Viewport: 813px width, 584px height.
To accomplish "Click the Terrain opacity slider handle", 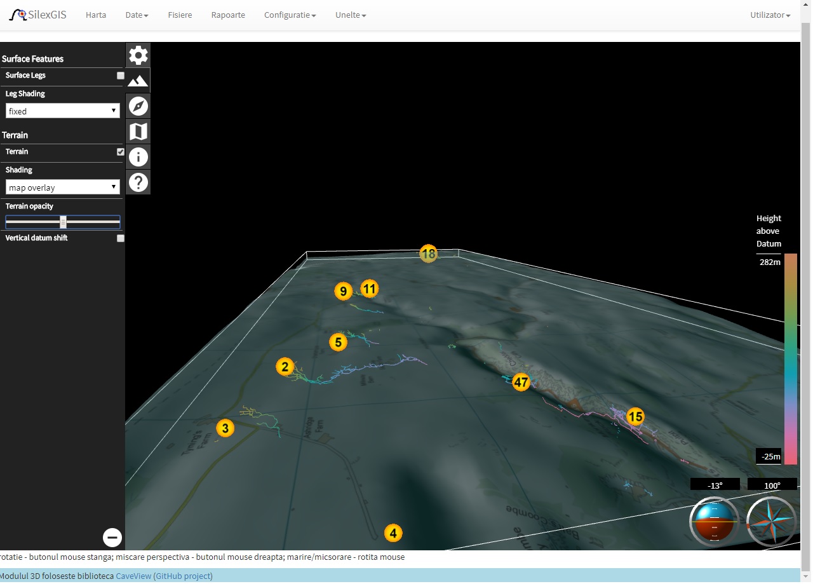I will pos(63,222).
